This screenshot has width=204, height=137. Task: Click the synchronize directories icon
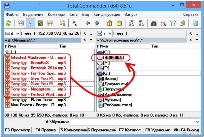[173, 23]
